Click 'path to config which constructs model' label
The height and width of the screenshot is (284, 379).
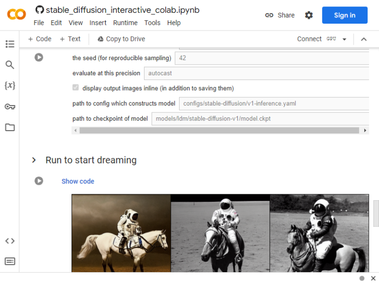point(124,104)
